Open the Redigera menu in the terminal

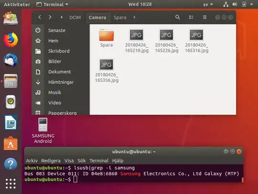pos(51,160)
